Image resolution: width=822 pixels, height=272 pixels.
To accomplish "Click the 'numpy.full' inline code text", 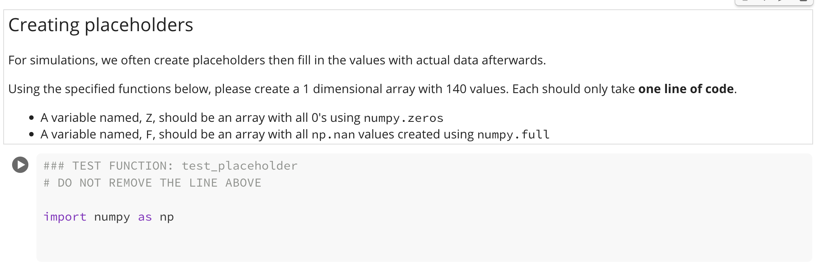I will (x=514, y=134).
